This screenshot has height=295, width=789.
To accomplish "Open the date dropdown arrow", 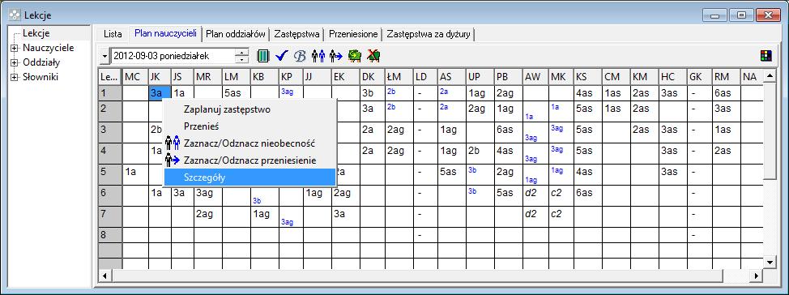I will tap(104, 57).
